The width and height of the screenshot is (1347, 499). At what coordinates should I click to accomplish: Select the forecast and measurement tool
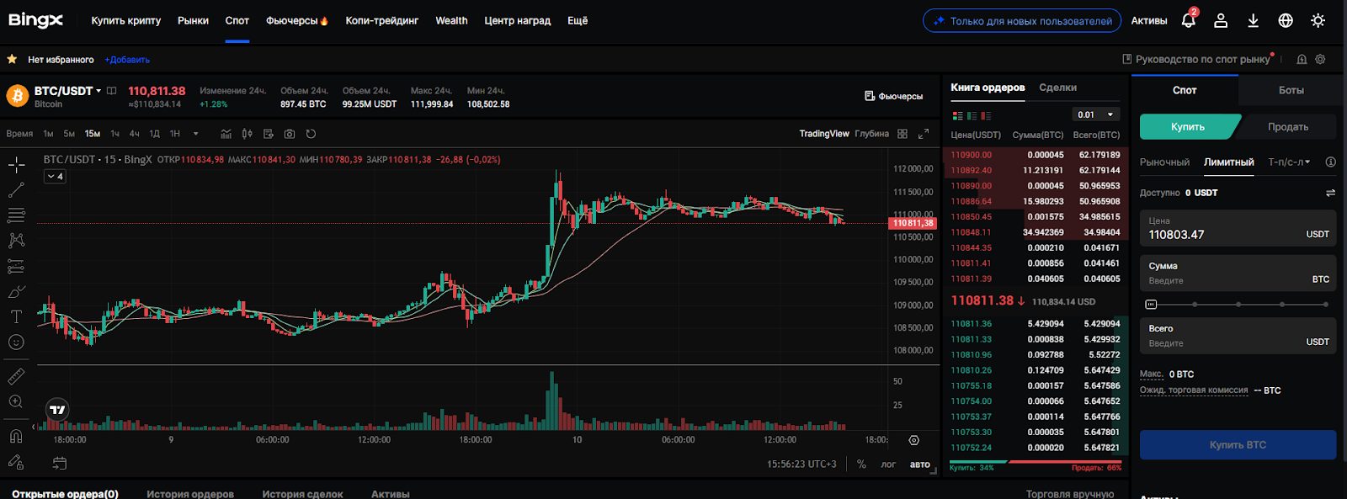(x=16, y=267)
